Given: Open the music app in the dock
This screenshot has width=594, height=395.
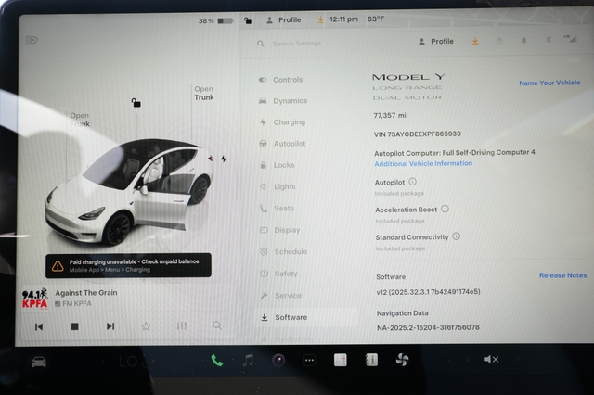Looking at the screenshot, I should 248,360.
